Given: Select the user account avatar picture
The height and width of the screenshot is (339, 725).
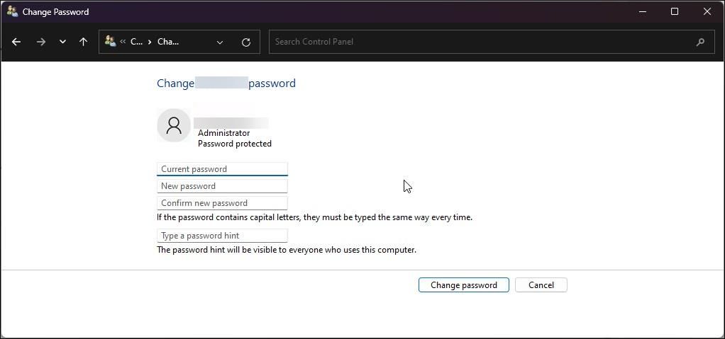Looking at the screenshot, I should pos(174,126).
